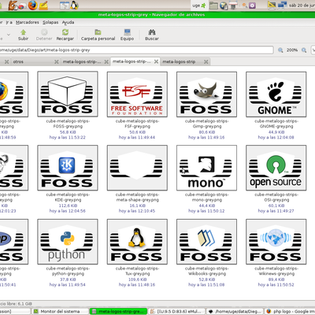Image resolution: width=315 pixels, height=315 pixels.
Task: Click file name 'cube-metalogo-strips-mono-grey.png'
Action: click(206, 197)
